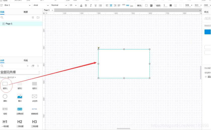Screen dimensions: 211x130
Task: Open the line color swatch
Action: point(171,5)
